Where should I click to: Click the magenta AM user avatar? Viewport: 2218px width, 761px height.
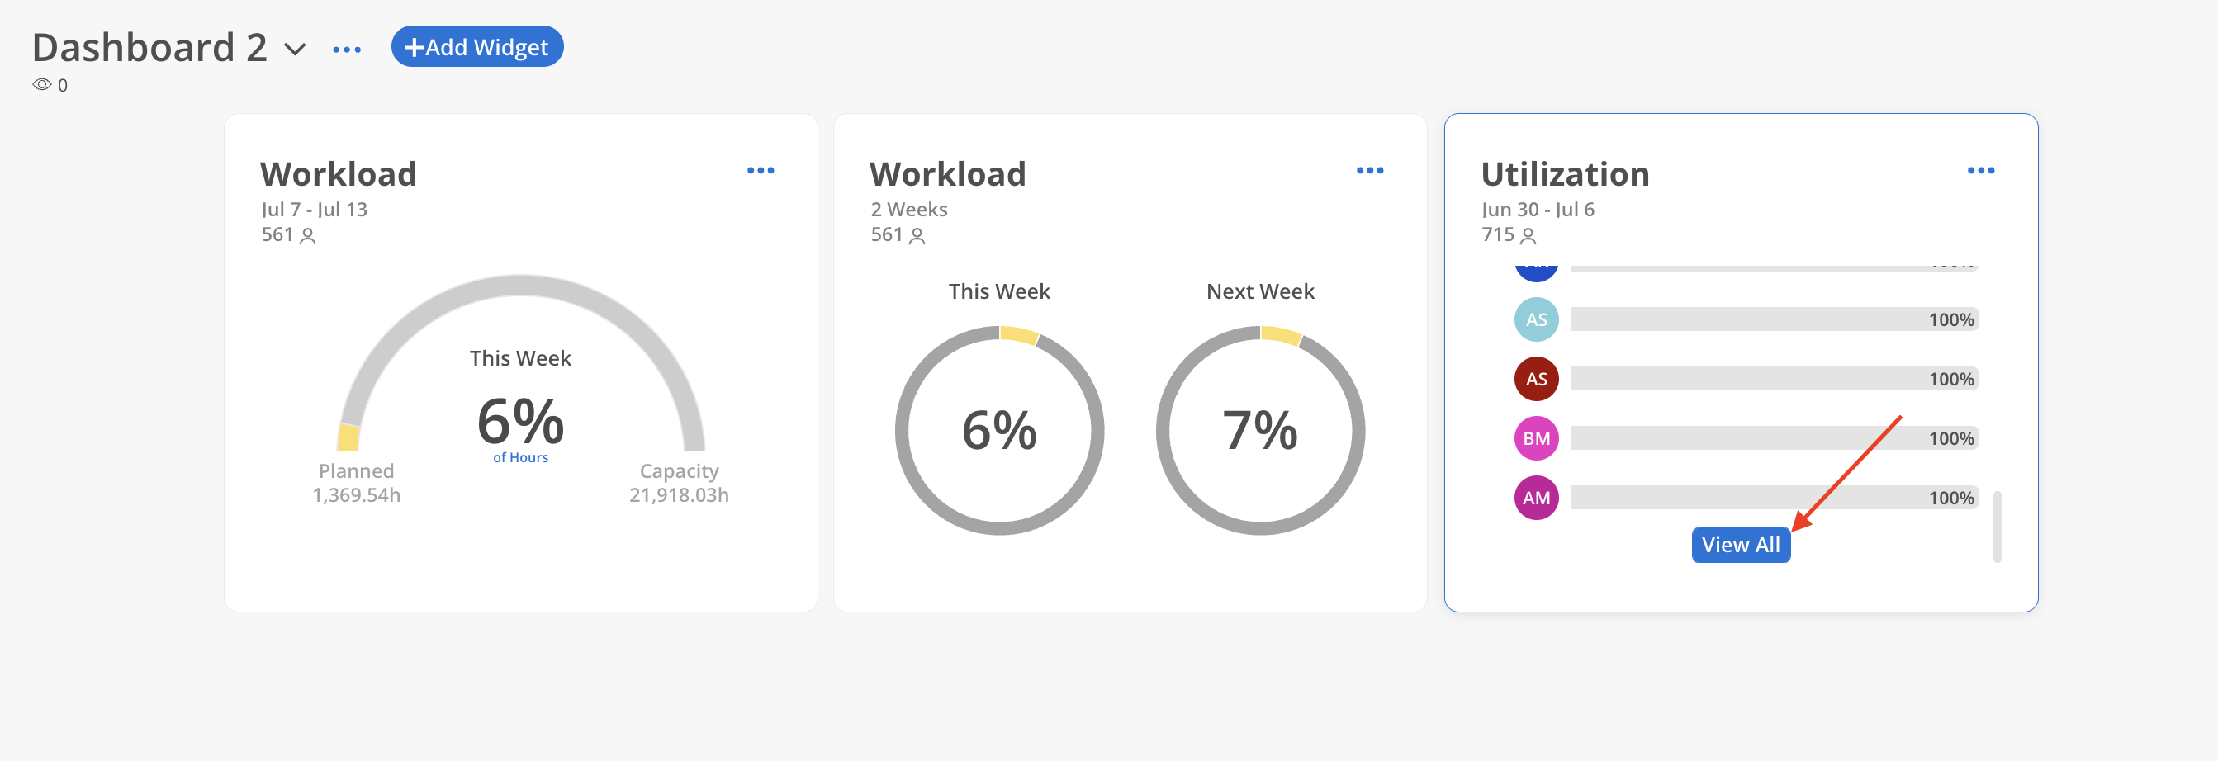click(1536, 498)
